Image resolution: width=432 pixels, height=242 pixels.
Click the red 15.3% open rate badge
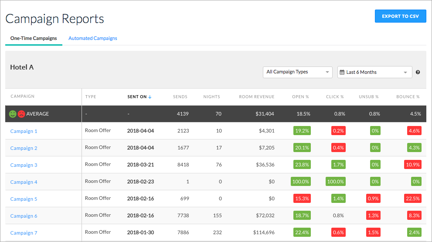pyautogui.click(x=302, y=198)
